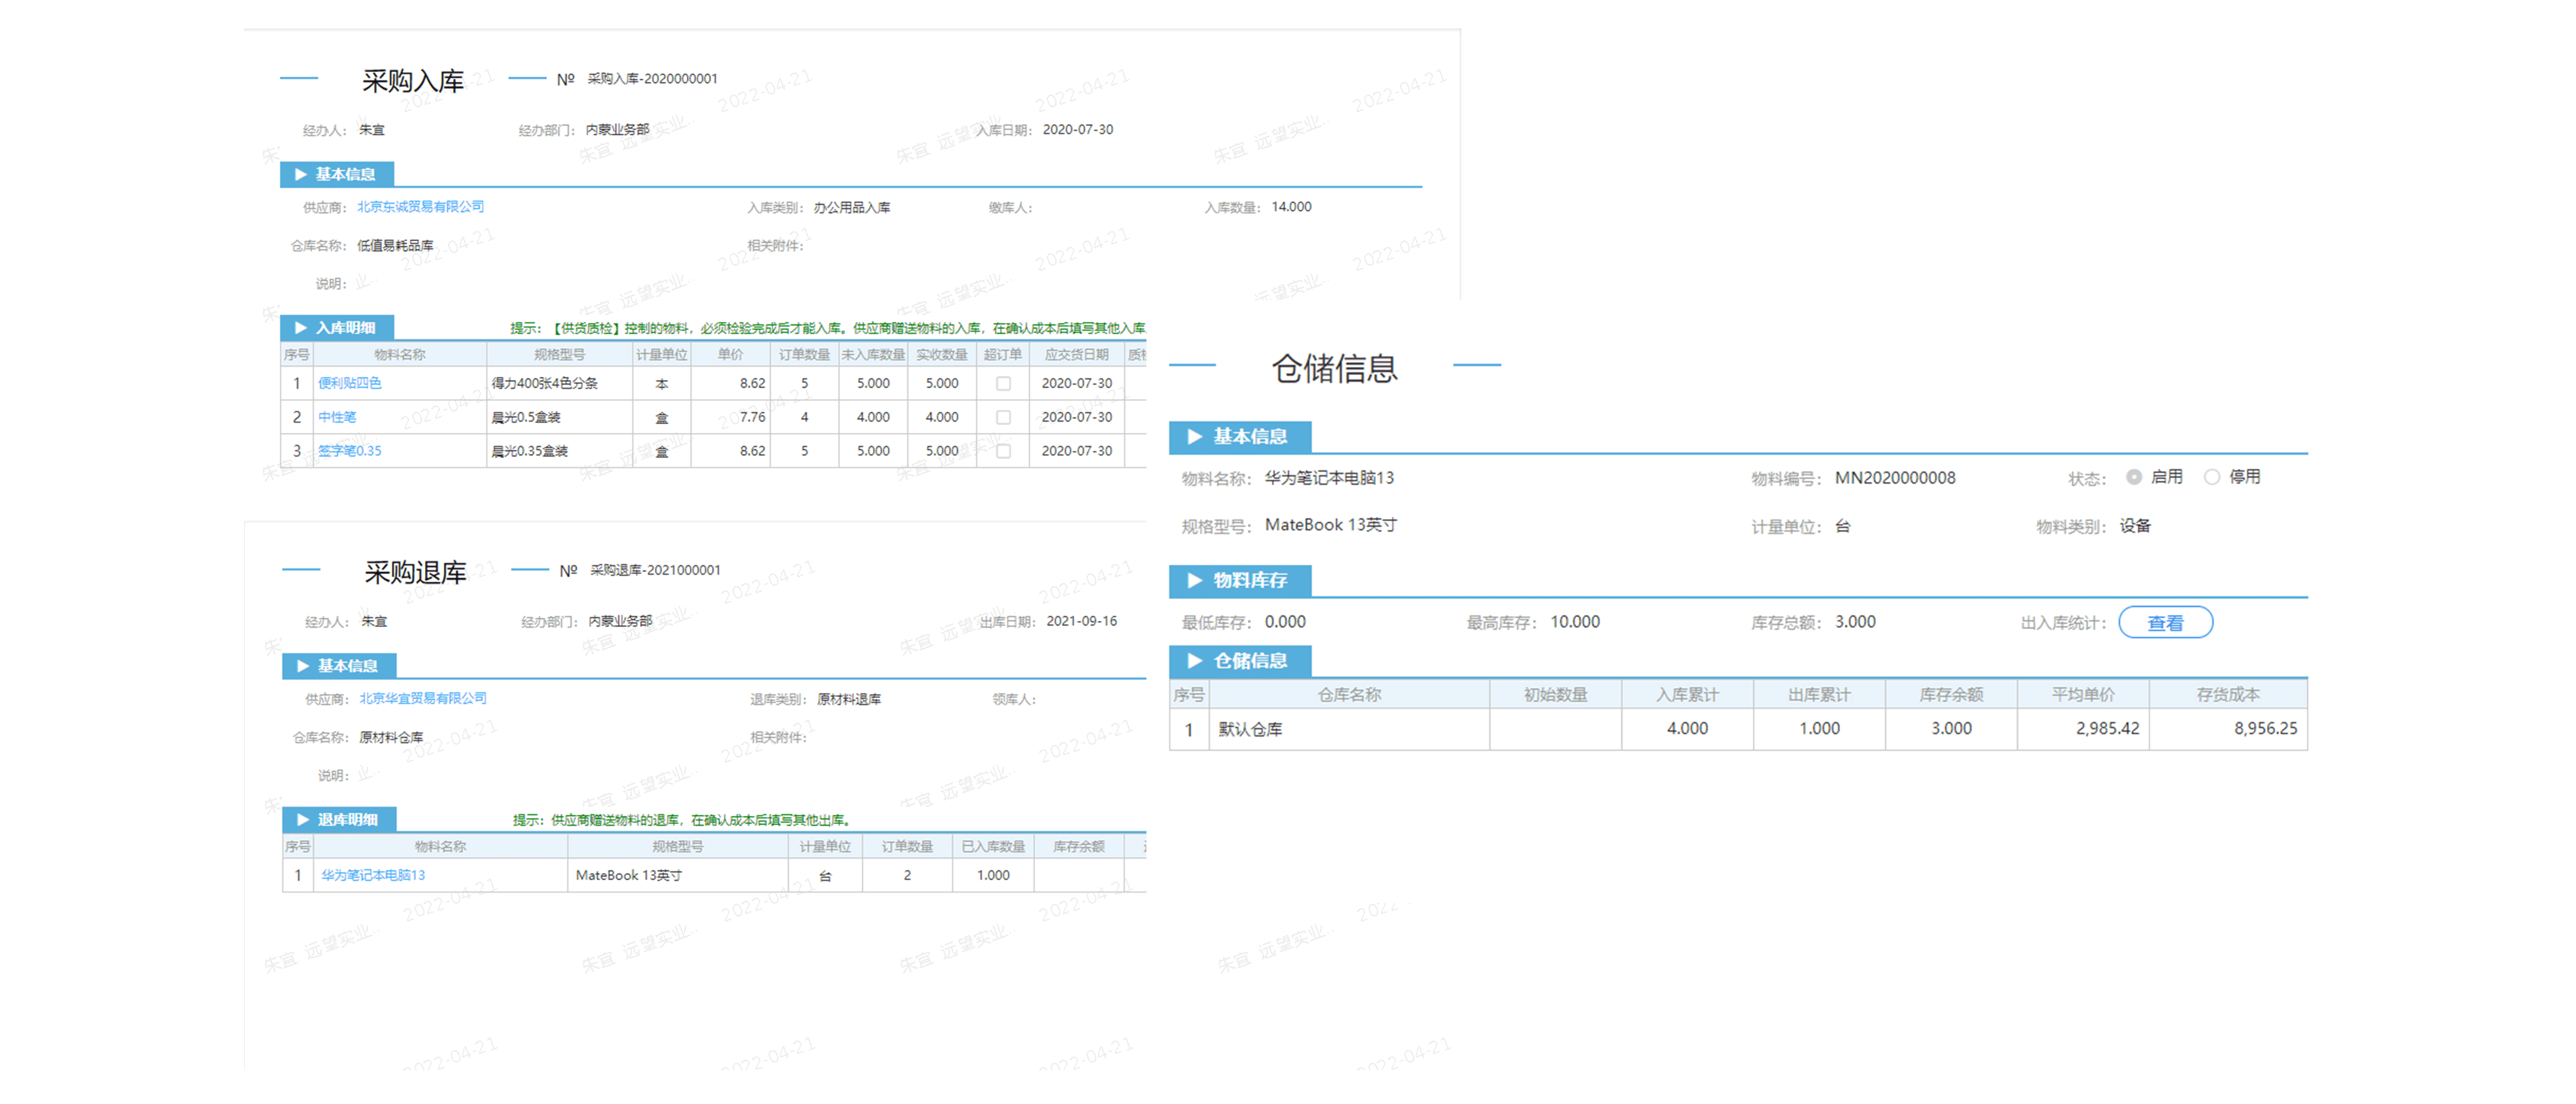Check the 超订单 checkbox for 便利贴四色
Screen dimensions: 2576x1104
click(x=1003, y=383)
